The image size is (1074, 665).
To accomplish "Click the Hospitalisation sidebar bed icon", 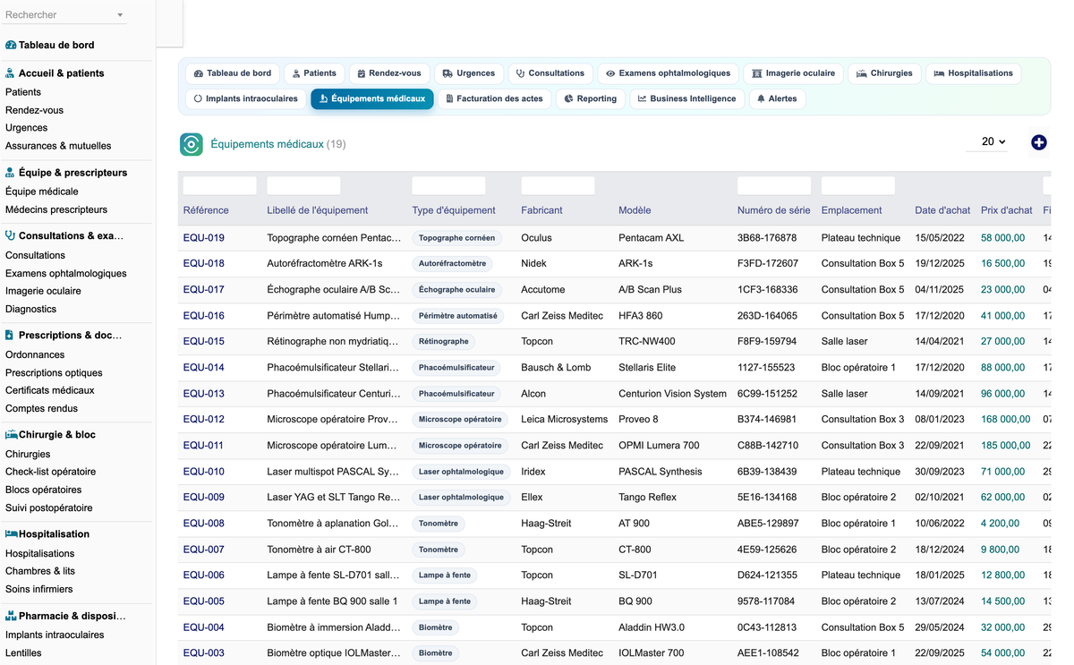I will [12, 534].
